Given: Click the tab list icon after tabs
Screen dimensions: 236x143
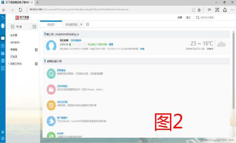Looking at the screenshot, I should pyautogui.click(x=87, y=24).
